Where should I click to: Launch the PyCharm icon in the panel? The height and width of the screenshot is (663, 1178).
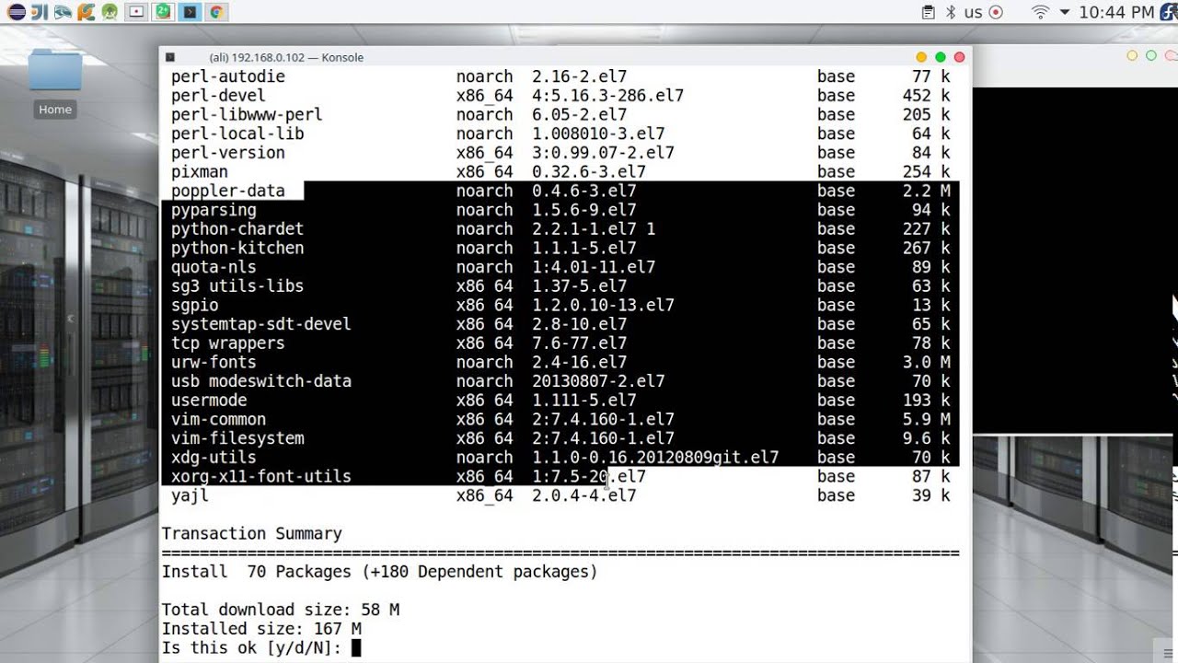pos(87,12)
